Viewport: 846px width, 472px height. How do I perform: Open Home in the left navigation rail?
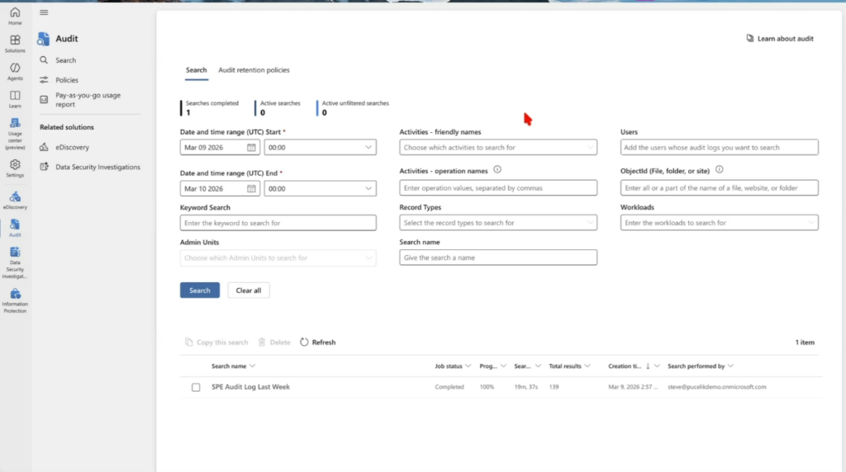click(x=15, y=16)
